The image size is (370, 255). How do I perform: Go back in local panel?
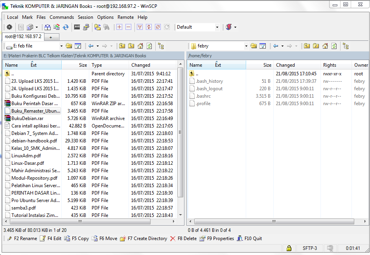pos(91,46)
